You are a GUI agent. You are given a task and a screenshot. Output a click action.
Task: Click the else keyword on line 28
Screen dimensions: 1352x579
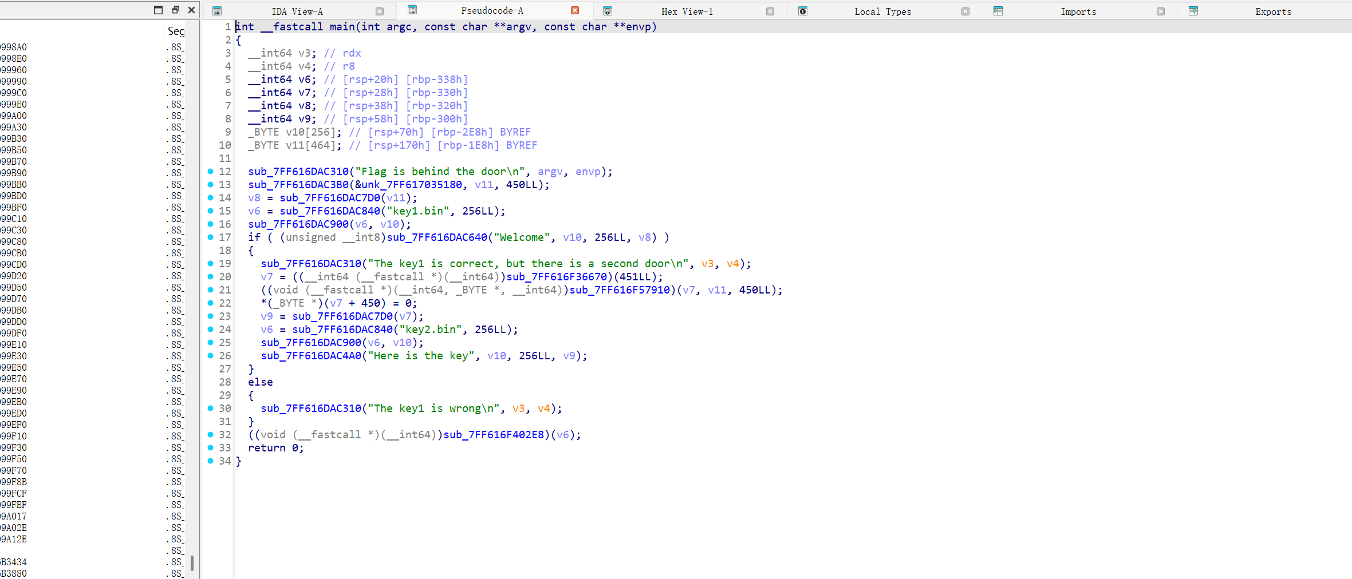point(261,382)
